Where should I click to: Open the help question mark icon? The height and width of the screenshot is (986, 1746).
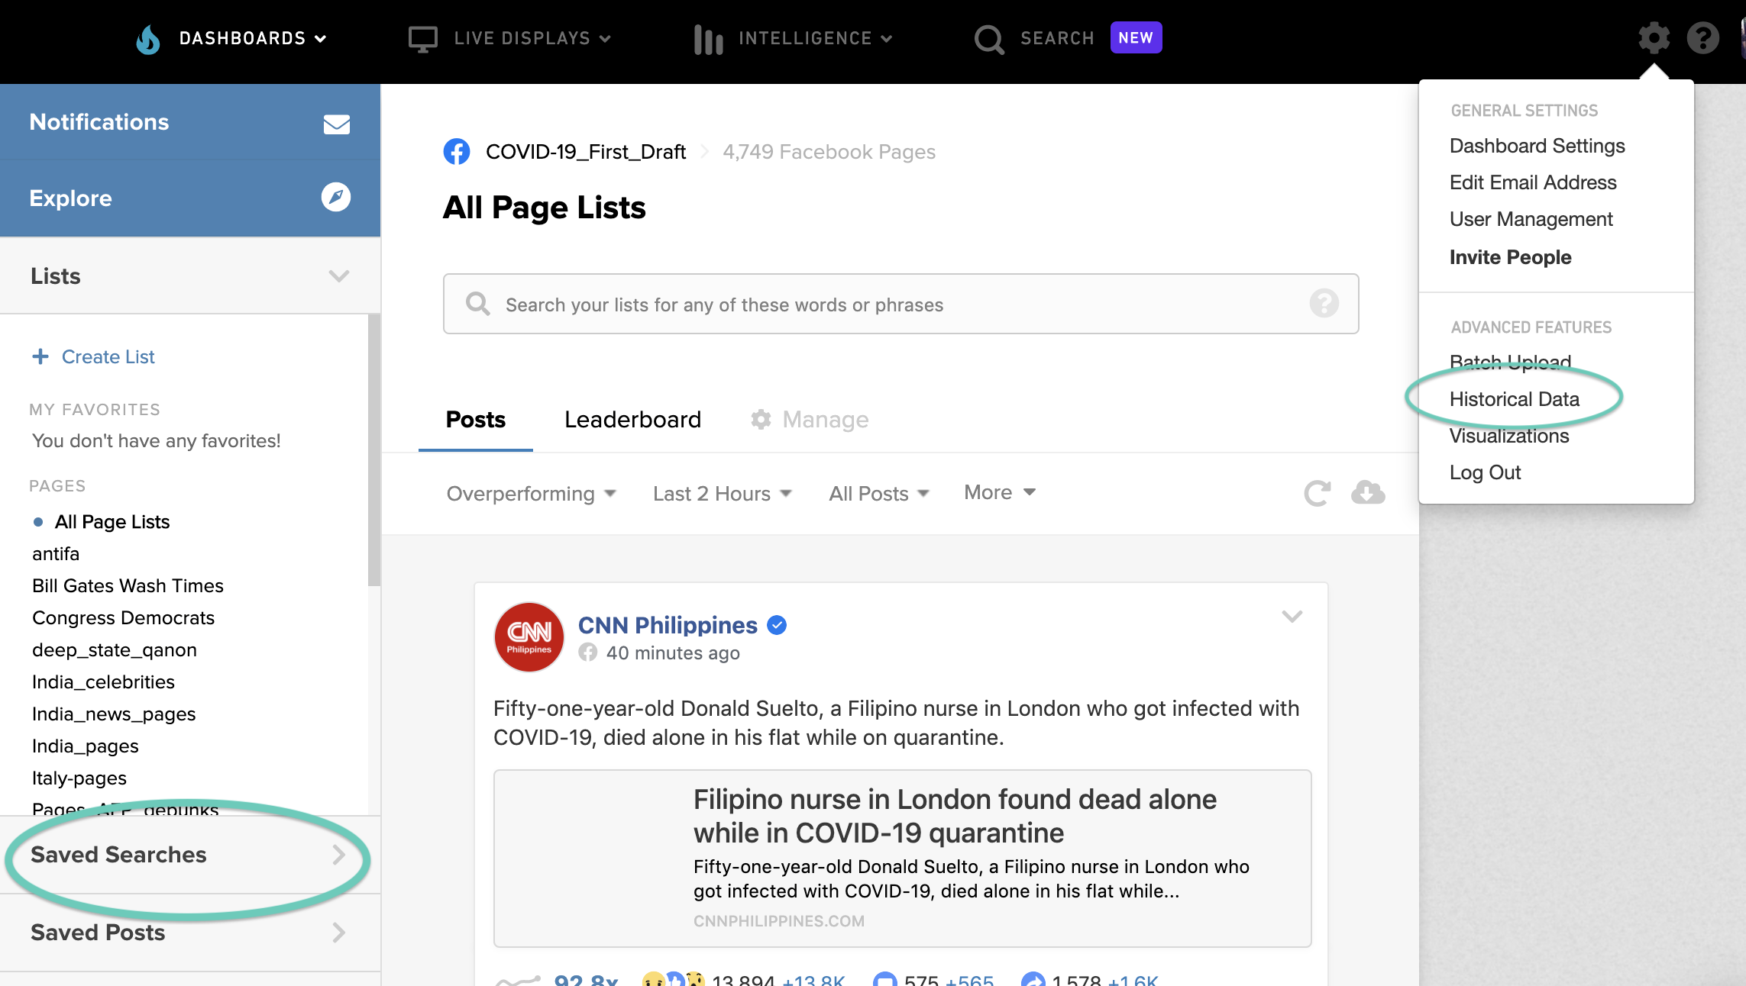click(x=1702, y=37)
